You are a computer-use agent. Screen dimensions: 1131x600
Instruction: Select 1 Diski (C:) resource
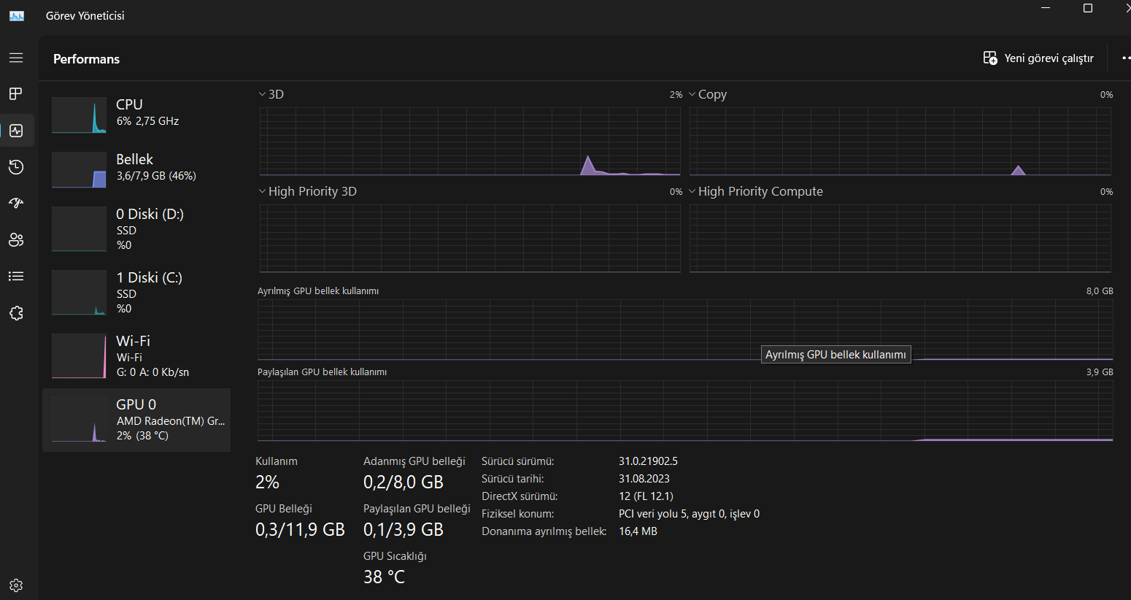point(136,293)
